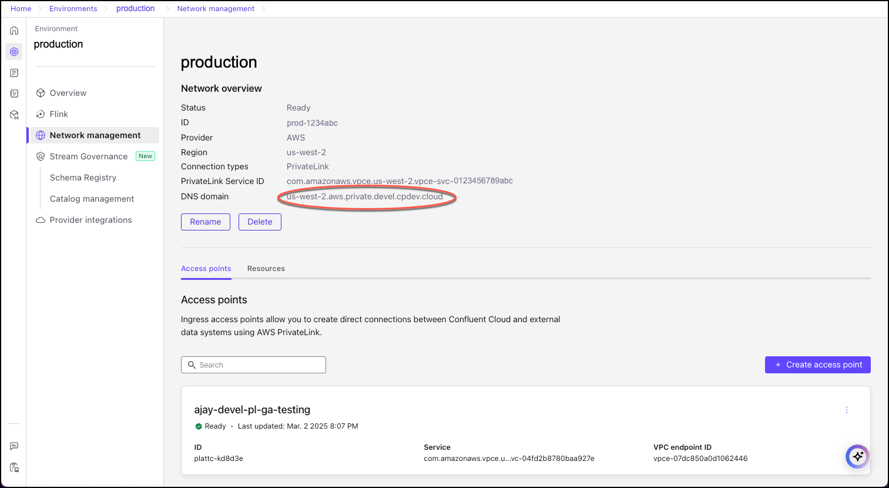Select the Access points tab

[x=206, y=268]
